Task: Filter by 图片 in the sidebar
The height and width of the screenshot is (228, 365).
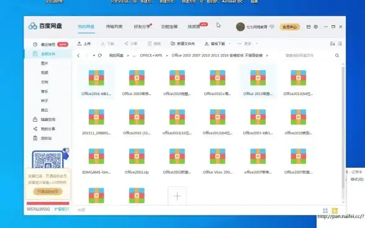Action: pyautogui.click(x=45, y=63)
